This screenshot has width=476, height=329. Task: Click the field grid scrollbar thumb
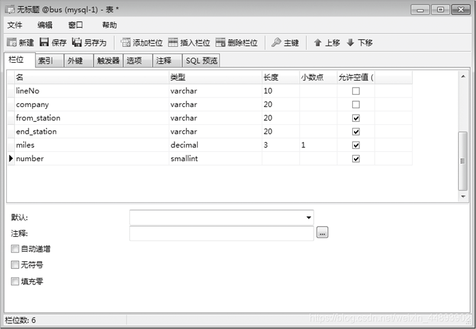tap(462, 161)
